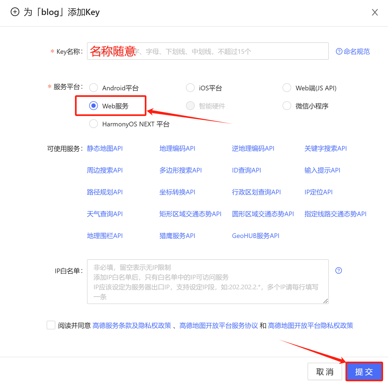This screenshot has width=388, height=384.
Task: Open the 关键字搜索API link
Action: pos(326,148)
